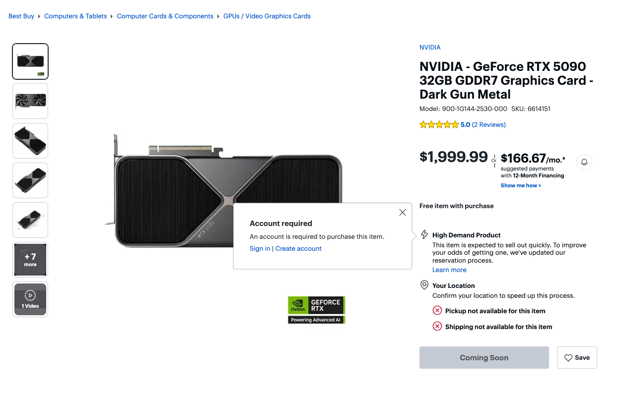This screenshot has width=622, height=393.
Task: Select the second thumbnail showing card fans
Action: [x=30, y=101]
